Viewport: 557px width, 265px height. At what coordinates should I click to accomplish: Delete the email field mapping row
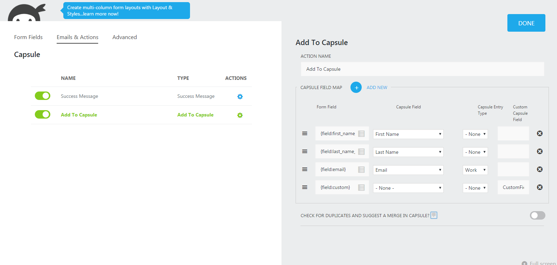[x=539, y=169]
